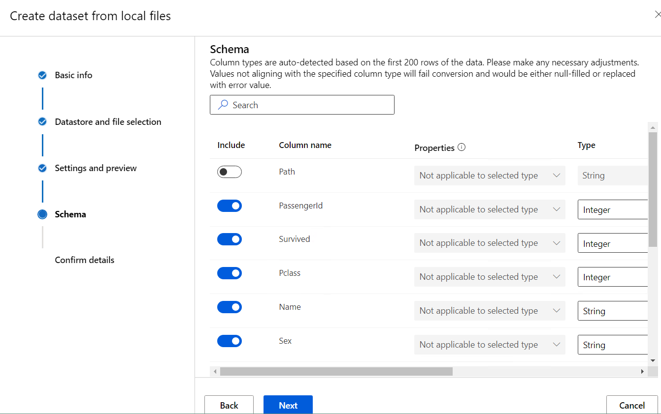This screenshot has width=661, height=414.
Task: Go to the Basic info step
Action: (x=73, y=75)
